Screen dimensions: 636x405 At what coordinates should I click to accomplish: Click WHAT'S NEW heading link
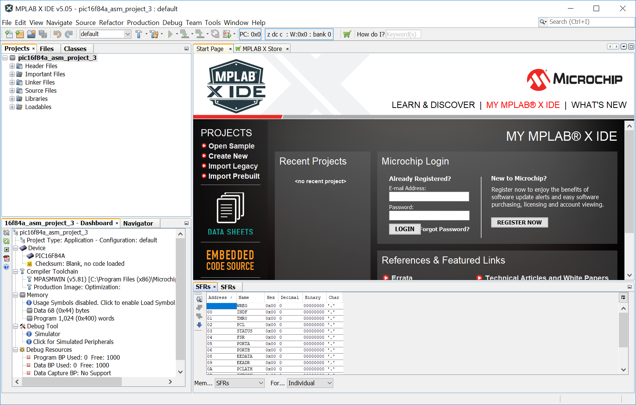click(599, 105)
